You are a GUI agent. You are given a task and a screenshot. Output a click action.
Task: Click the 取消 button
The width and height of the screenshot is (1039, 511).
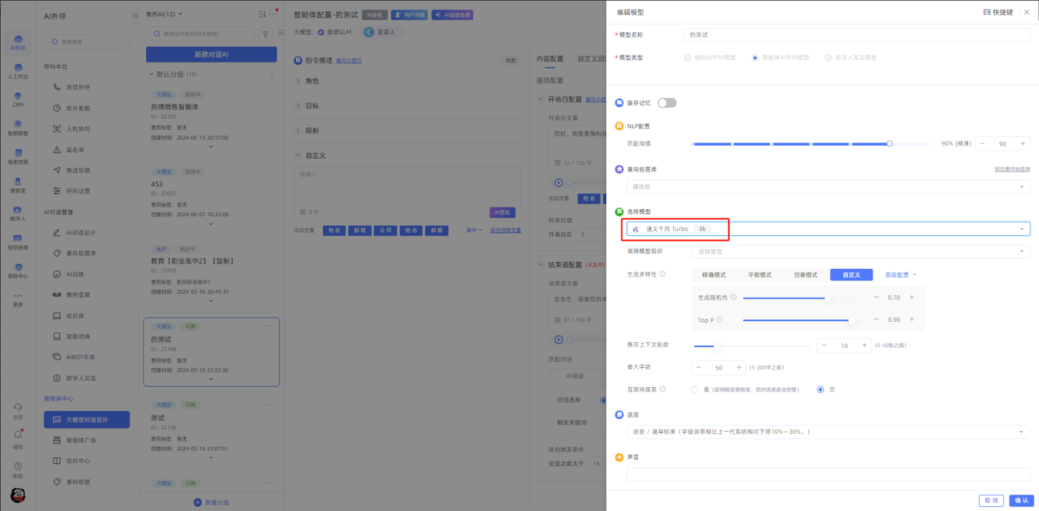(991, 500)
